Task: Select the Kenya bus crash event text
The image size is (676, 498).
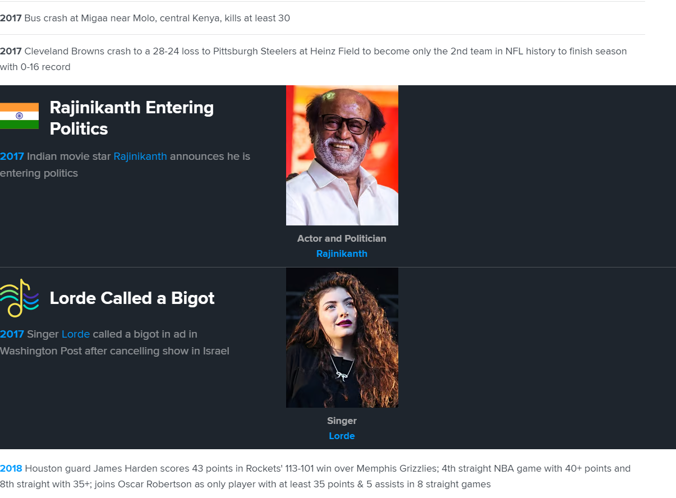Action: (x=157, y=18)
